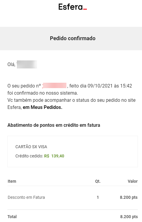Click the Pedido confirmado heading

click(73, 38)
